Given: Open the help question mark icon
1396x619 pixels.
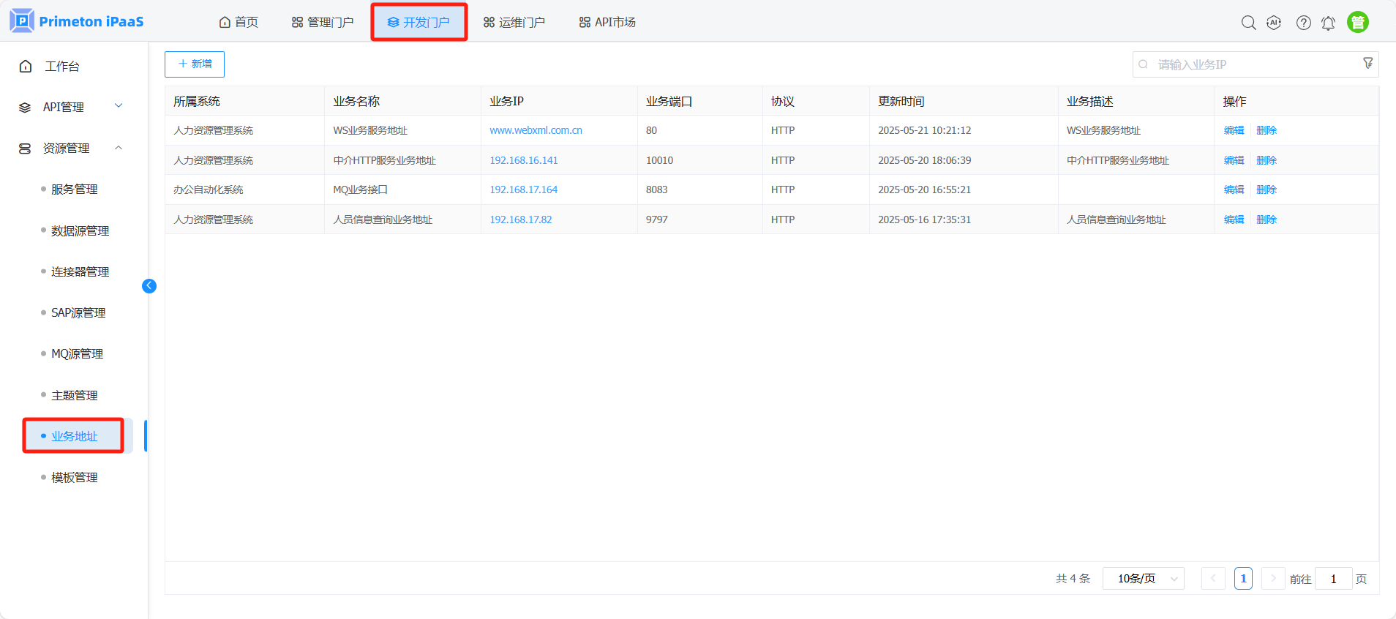Looking at the screenshot, I should click(x=1303, y=23).
